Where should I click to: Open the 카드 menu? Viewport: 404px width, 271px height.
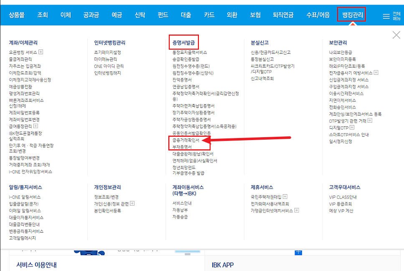(x=208, y=14)
